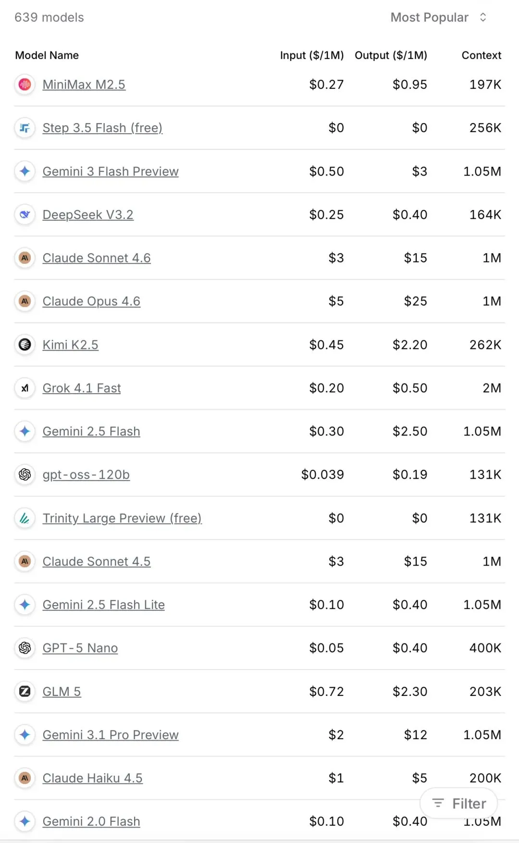
Task: Click the Context column header
Action: click(x=481, y=55)
